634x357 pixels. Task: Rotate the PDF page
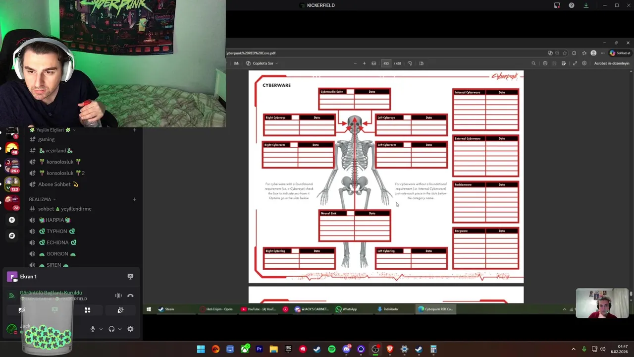click(410, 63)
